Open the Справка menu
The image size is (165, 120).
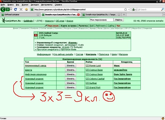tap(58, 5)
